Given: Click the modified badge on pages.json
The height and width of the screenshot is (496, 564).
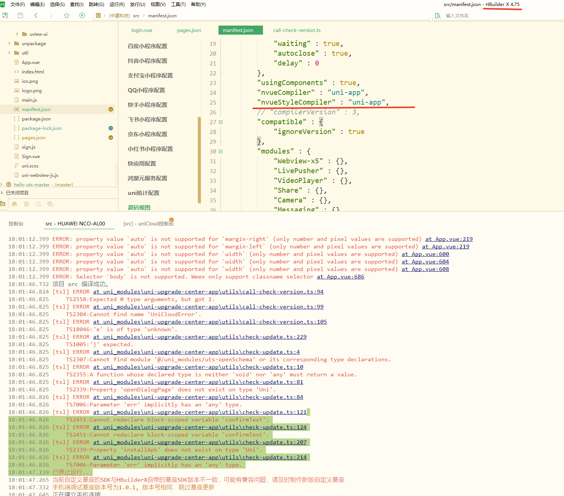Looking at the screenshot, I should click(111, 138).
